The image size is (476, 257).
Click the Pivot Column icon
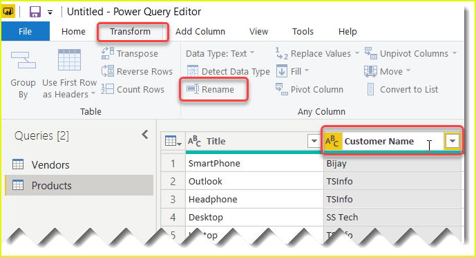pos(281,89)
